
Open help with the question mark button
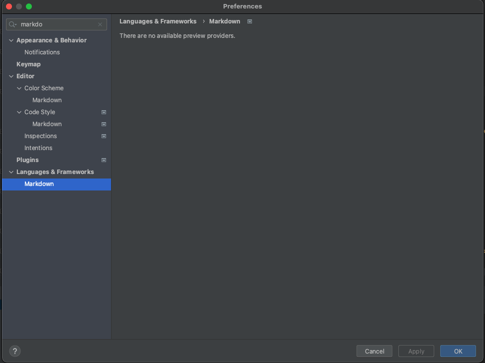click(15, 351)
